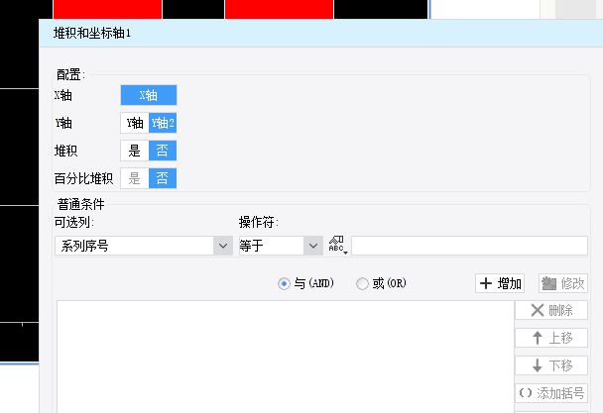Set 堆积 to 否
This screenshot has height=413, width=603.
click(163, 151)
